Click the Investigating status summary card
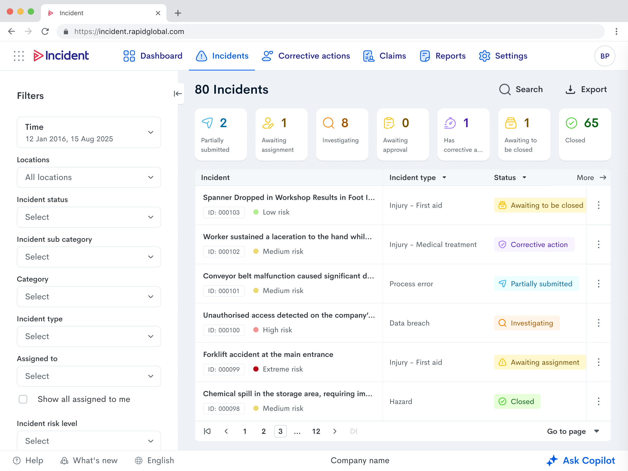The width and height of the screenshot is (628, 471). click(x=342, y=134)
